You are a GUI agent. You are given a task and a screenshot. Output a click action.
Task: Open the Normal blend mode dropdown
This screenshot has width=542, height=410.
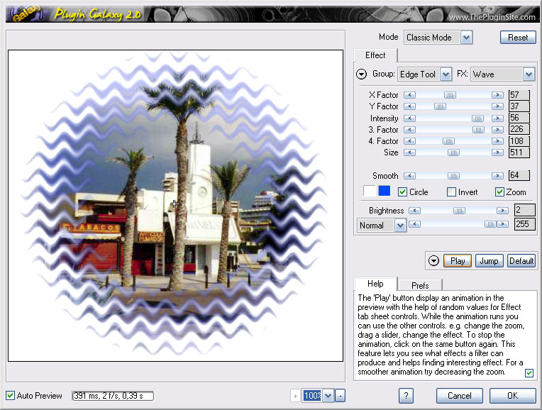click(400, 226)
